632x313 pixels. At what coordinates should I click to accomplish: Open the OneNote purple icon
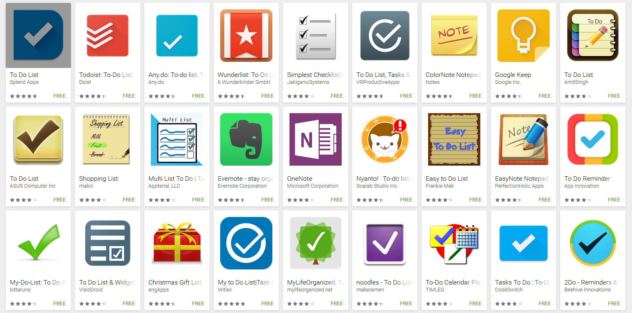coord(316,139)
